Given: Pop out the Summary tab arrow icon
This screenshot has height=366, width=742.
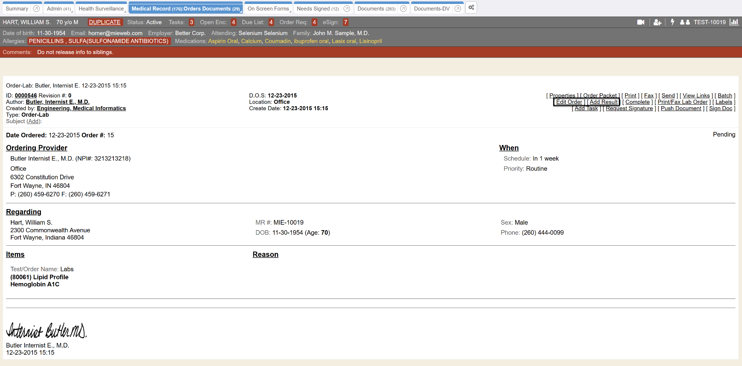Looking at the screenshot, I should (36, 9).
